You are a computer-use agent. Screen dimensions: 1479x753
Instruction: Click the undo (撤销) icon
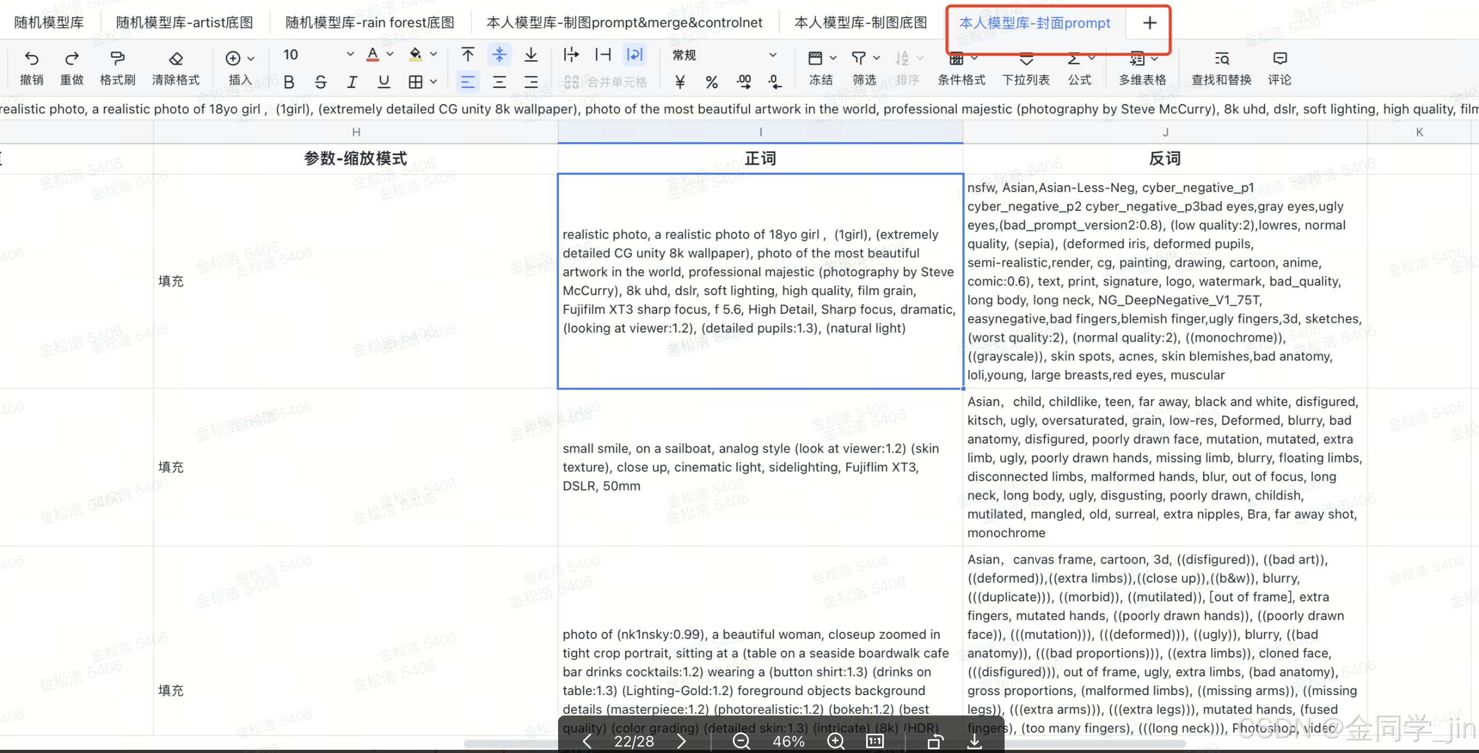coord(32,58)
